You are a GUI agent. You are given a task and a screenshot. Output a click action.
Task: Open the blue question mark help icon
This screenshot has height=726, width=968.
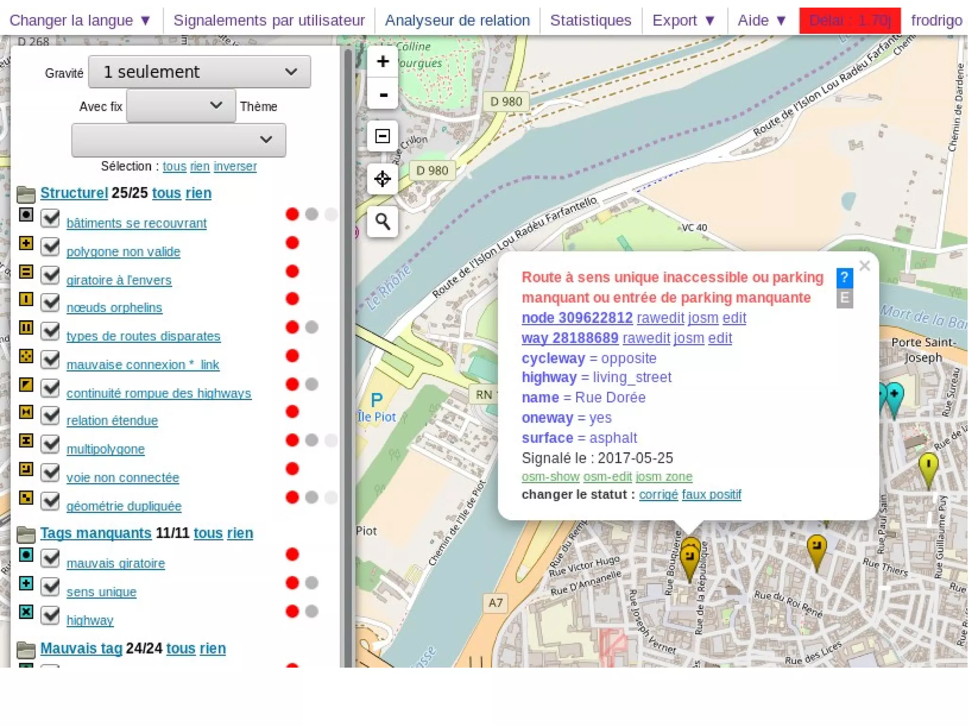(844, 278)
